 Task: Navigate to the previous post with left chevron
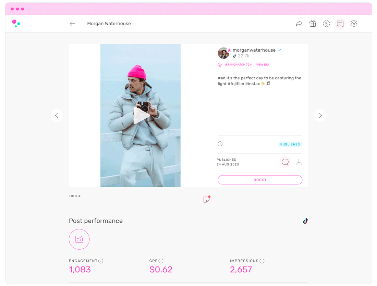pos(57,115)
